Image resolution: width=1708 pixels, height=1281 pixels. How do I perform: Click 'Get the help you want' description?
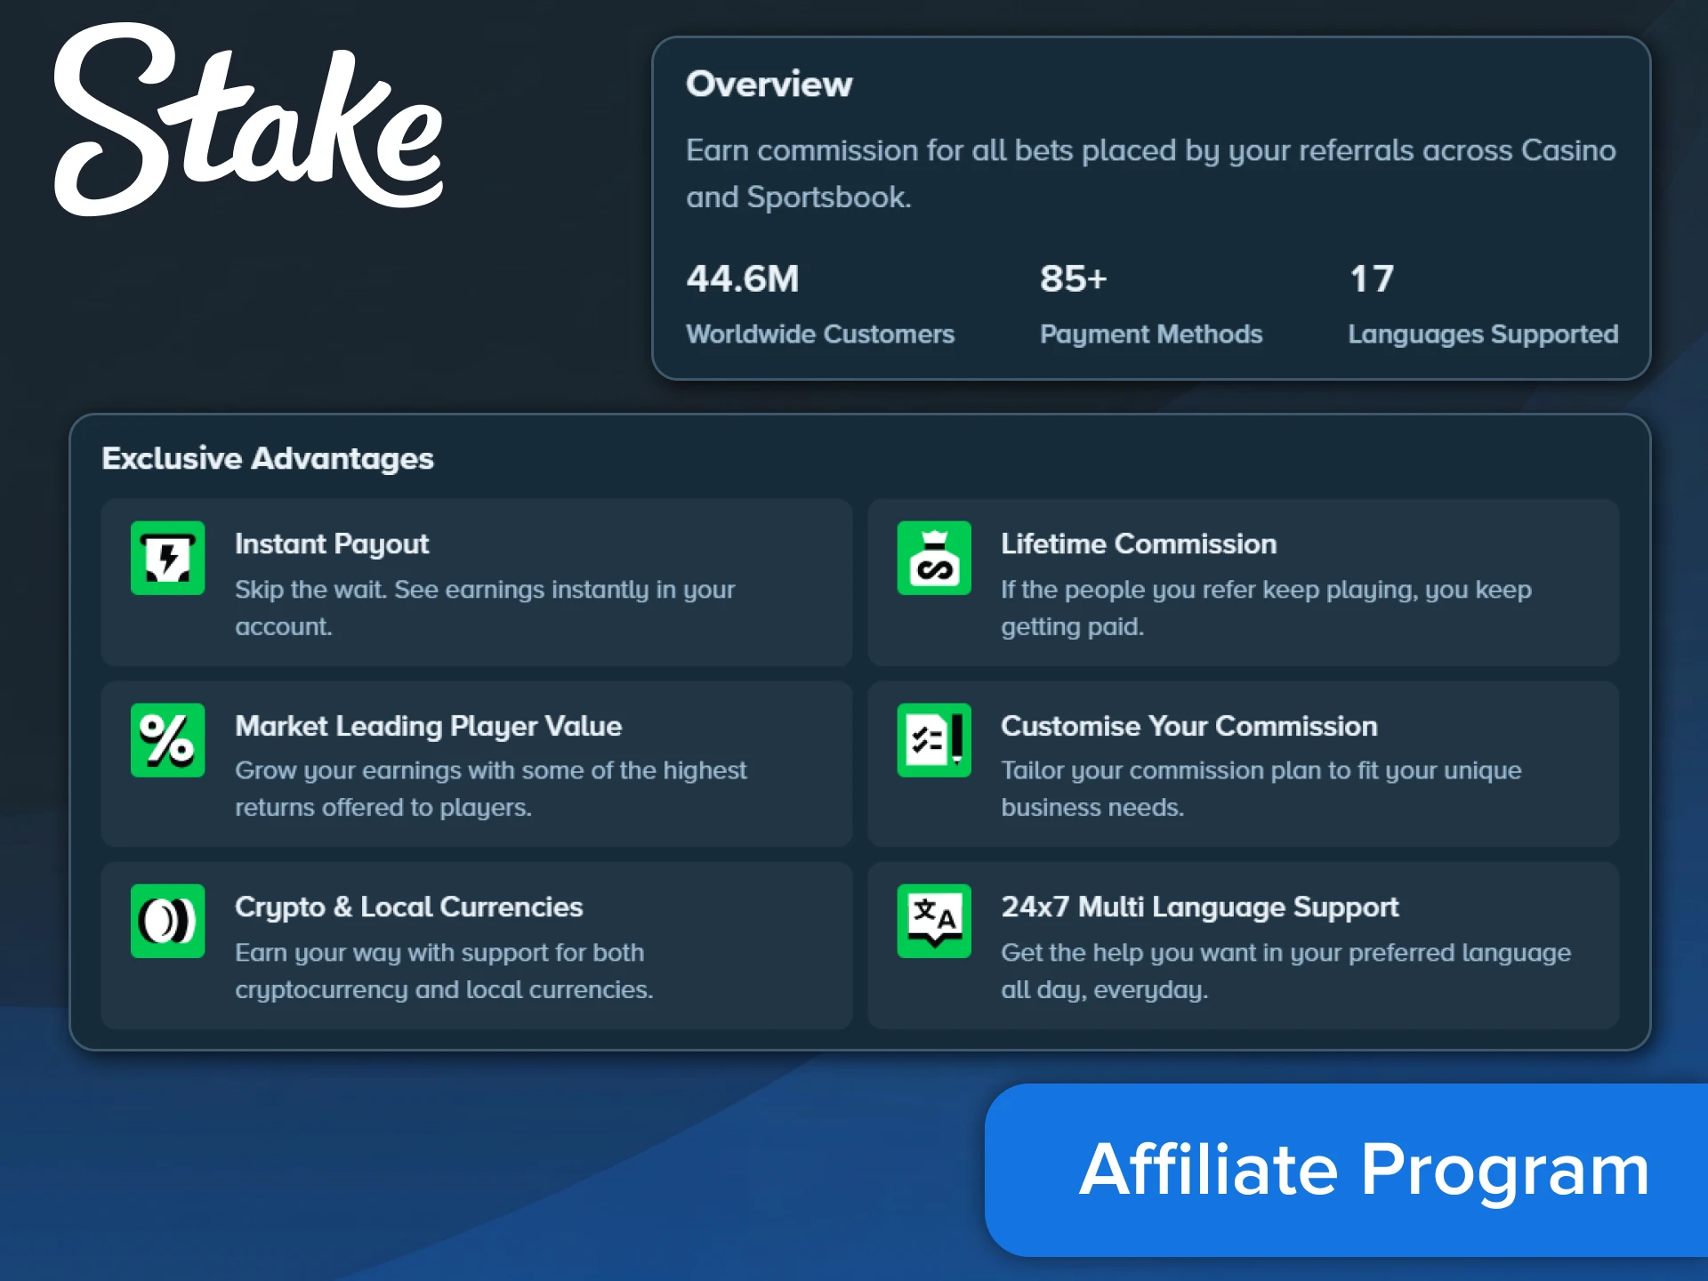click(x=1286, y=971)
